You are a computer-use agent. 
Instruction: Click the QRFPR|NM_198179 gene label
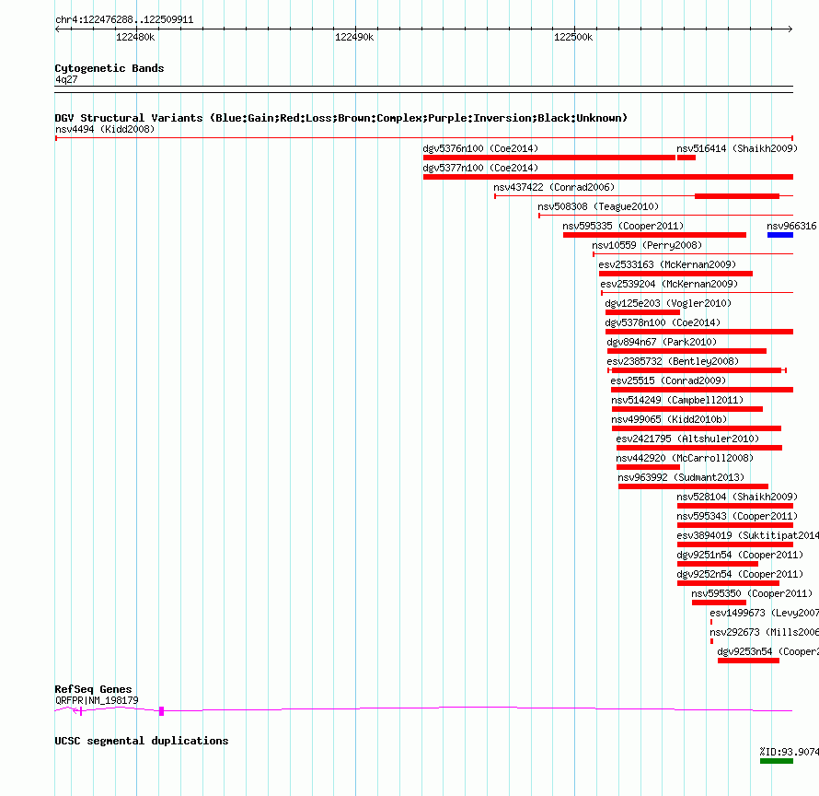click(98, 700)
